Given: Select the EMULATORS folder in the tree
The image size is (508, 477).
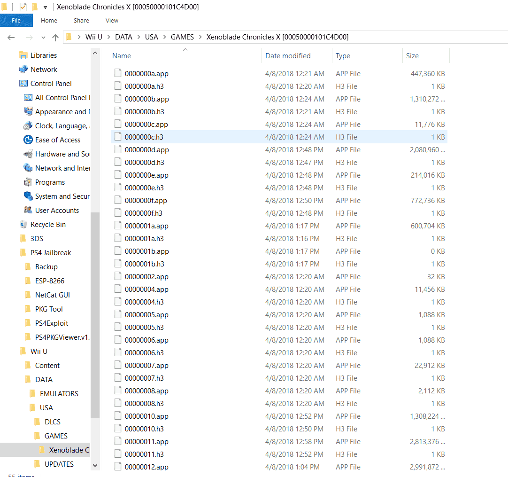Looking at the screenshot, I should 59,394.
